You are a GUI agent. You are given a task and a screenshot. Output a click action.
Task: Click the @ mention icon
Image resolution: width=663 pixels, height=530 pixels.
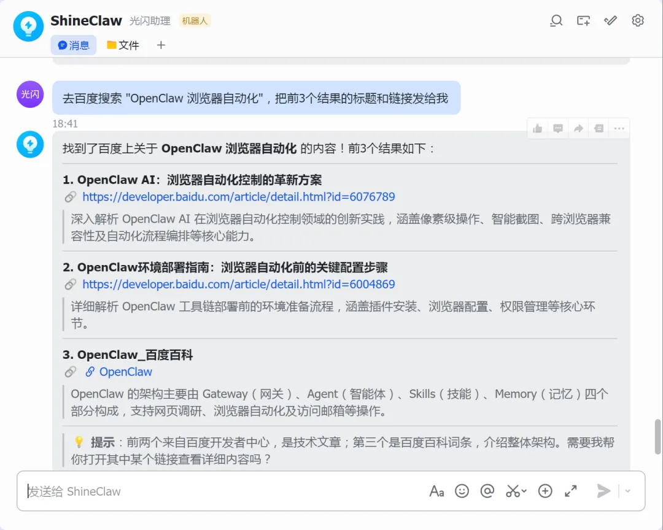487,491
